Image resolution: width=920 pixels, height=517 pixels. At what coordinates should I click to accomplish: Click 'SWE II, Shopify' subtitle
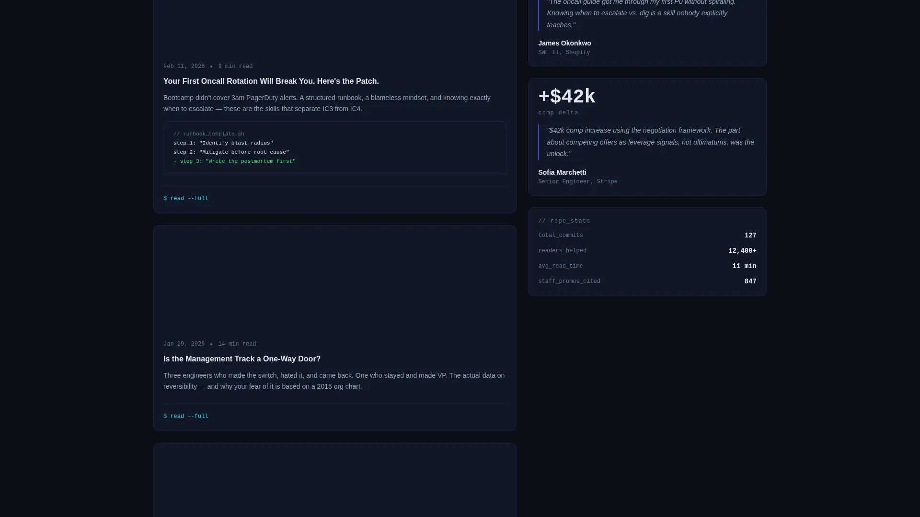tap(564, 53)
